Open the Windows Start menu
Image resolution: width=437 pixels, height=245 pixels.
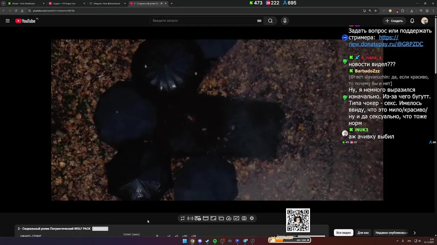coord(185,241)
